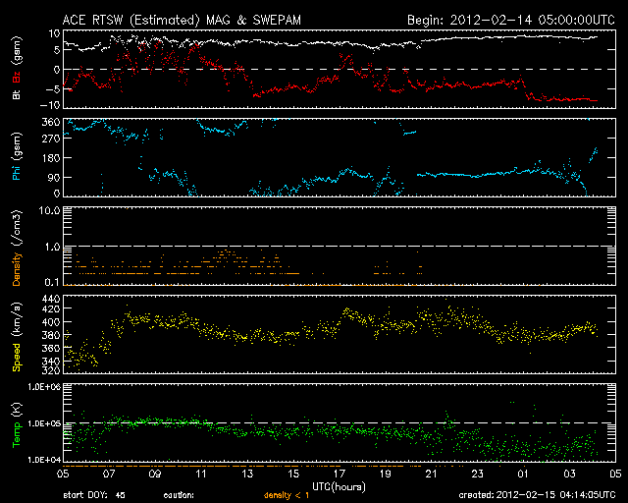This screenshot has width=628, height=503.
Task: Click the '1.0E+05' tick on the Temp axis
Action: [x=44, y=423]
